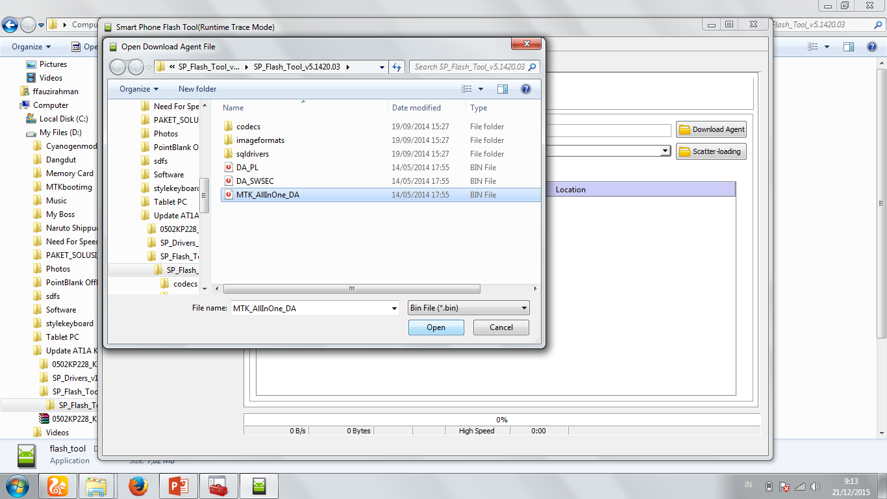The image size is (887, 499).
Task: Click Windows Start button
Action: pos(17,486)
